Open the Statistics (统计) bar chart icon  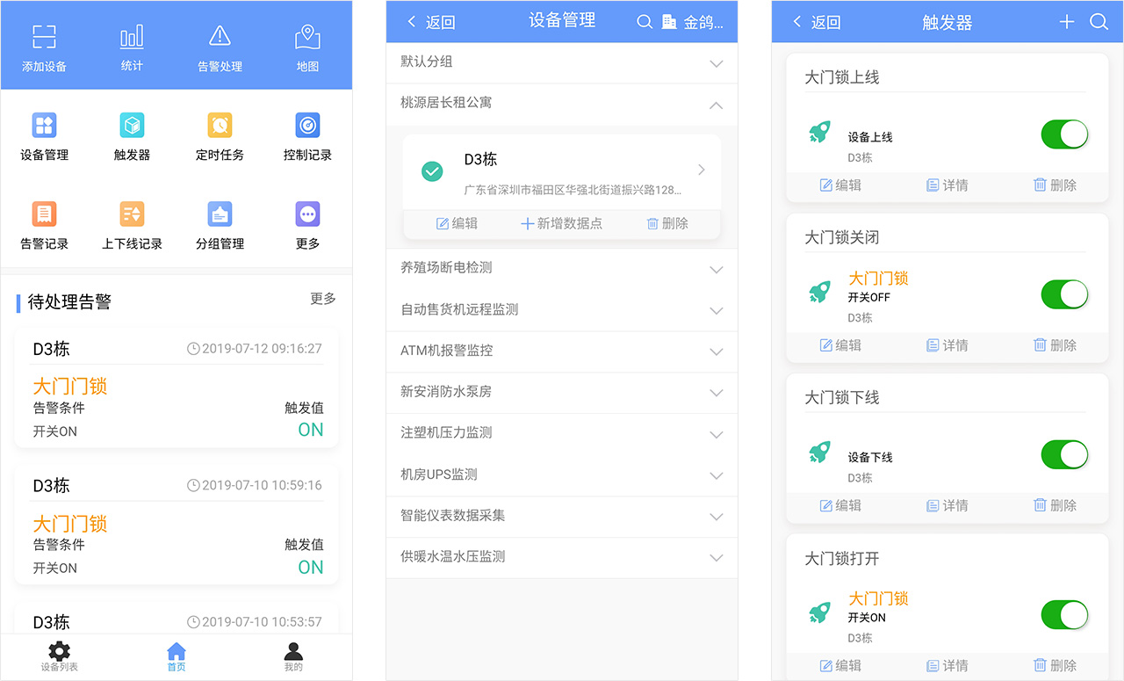[132, 37]
